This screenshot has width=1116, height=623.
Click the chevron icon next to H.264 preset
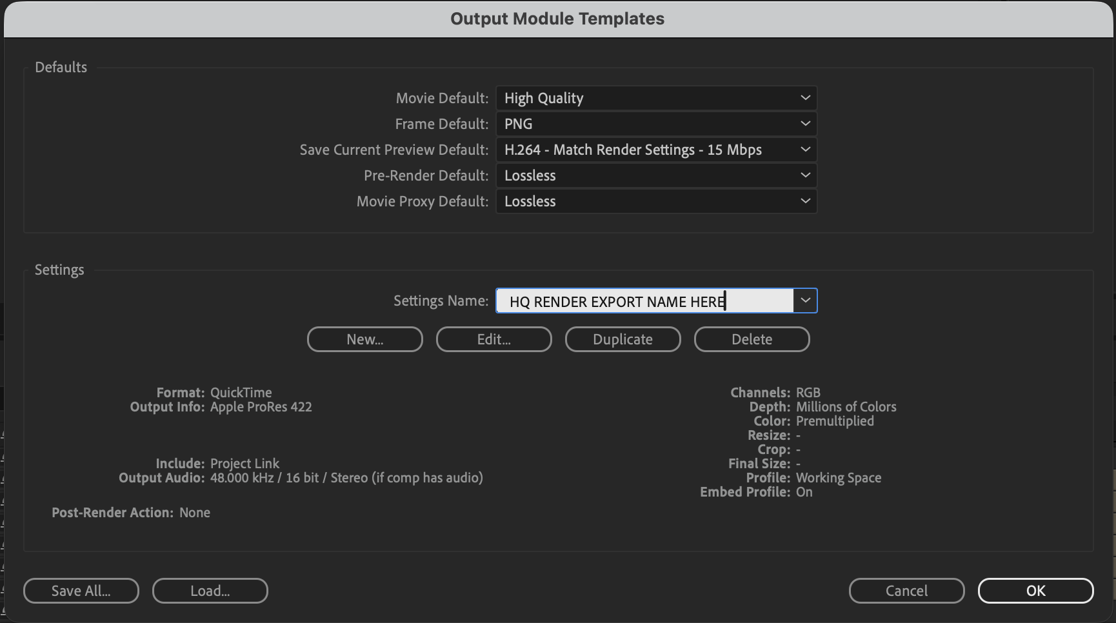[804, 149]
